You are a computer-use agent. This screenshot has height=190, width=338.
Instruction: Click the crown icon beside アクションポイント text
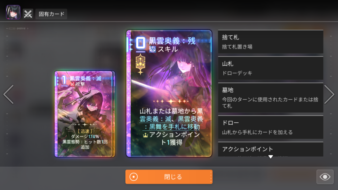[x=146, y=135]
